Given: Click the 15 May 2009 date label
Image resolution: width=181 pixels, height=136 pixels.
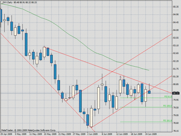Looking at the screenshot, I should click(50, 134).
